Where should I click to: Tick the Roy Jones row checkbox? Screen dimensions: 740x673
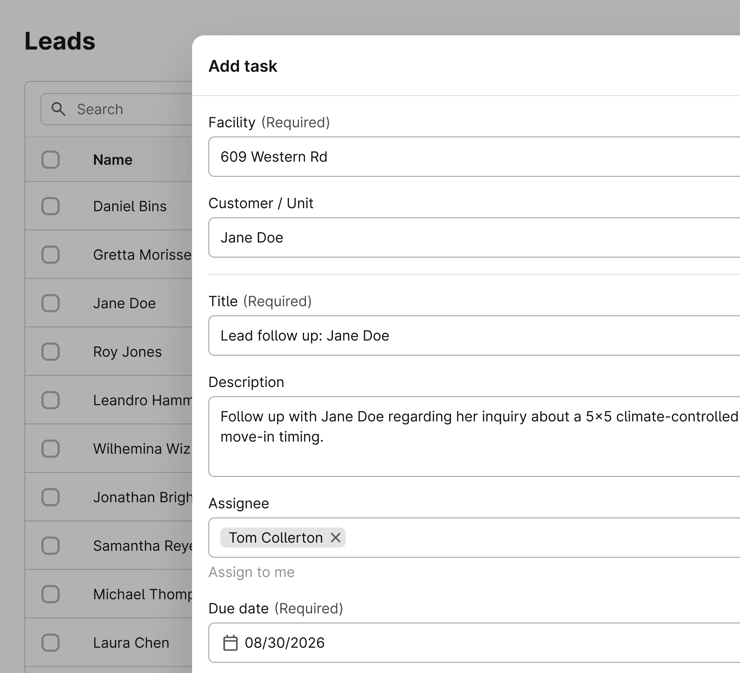51,352
